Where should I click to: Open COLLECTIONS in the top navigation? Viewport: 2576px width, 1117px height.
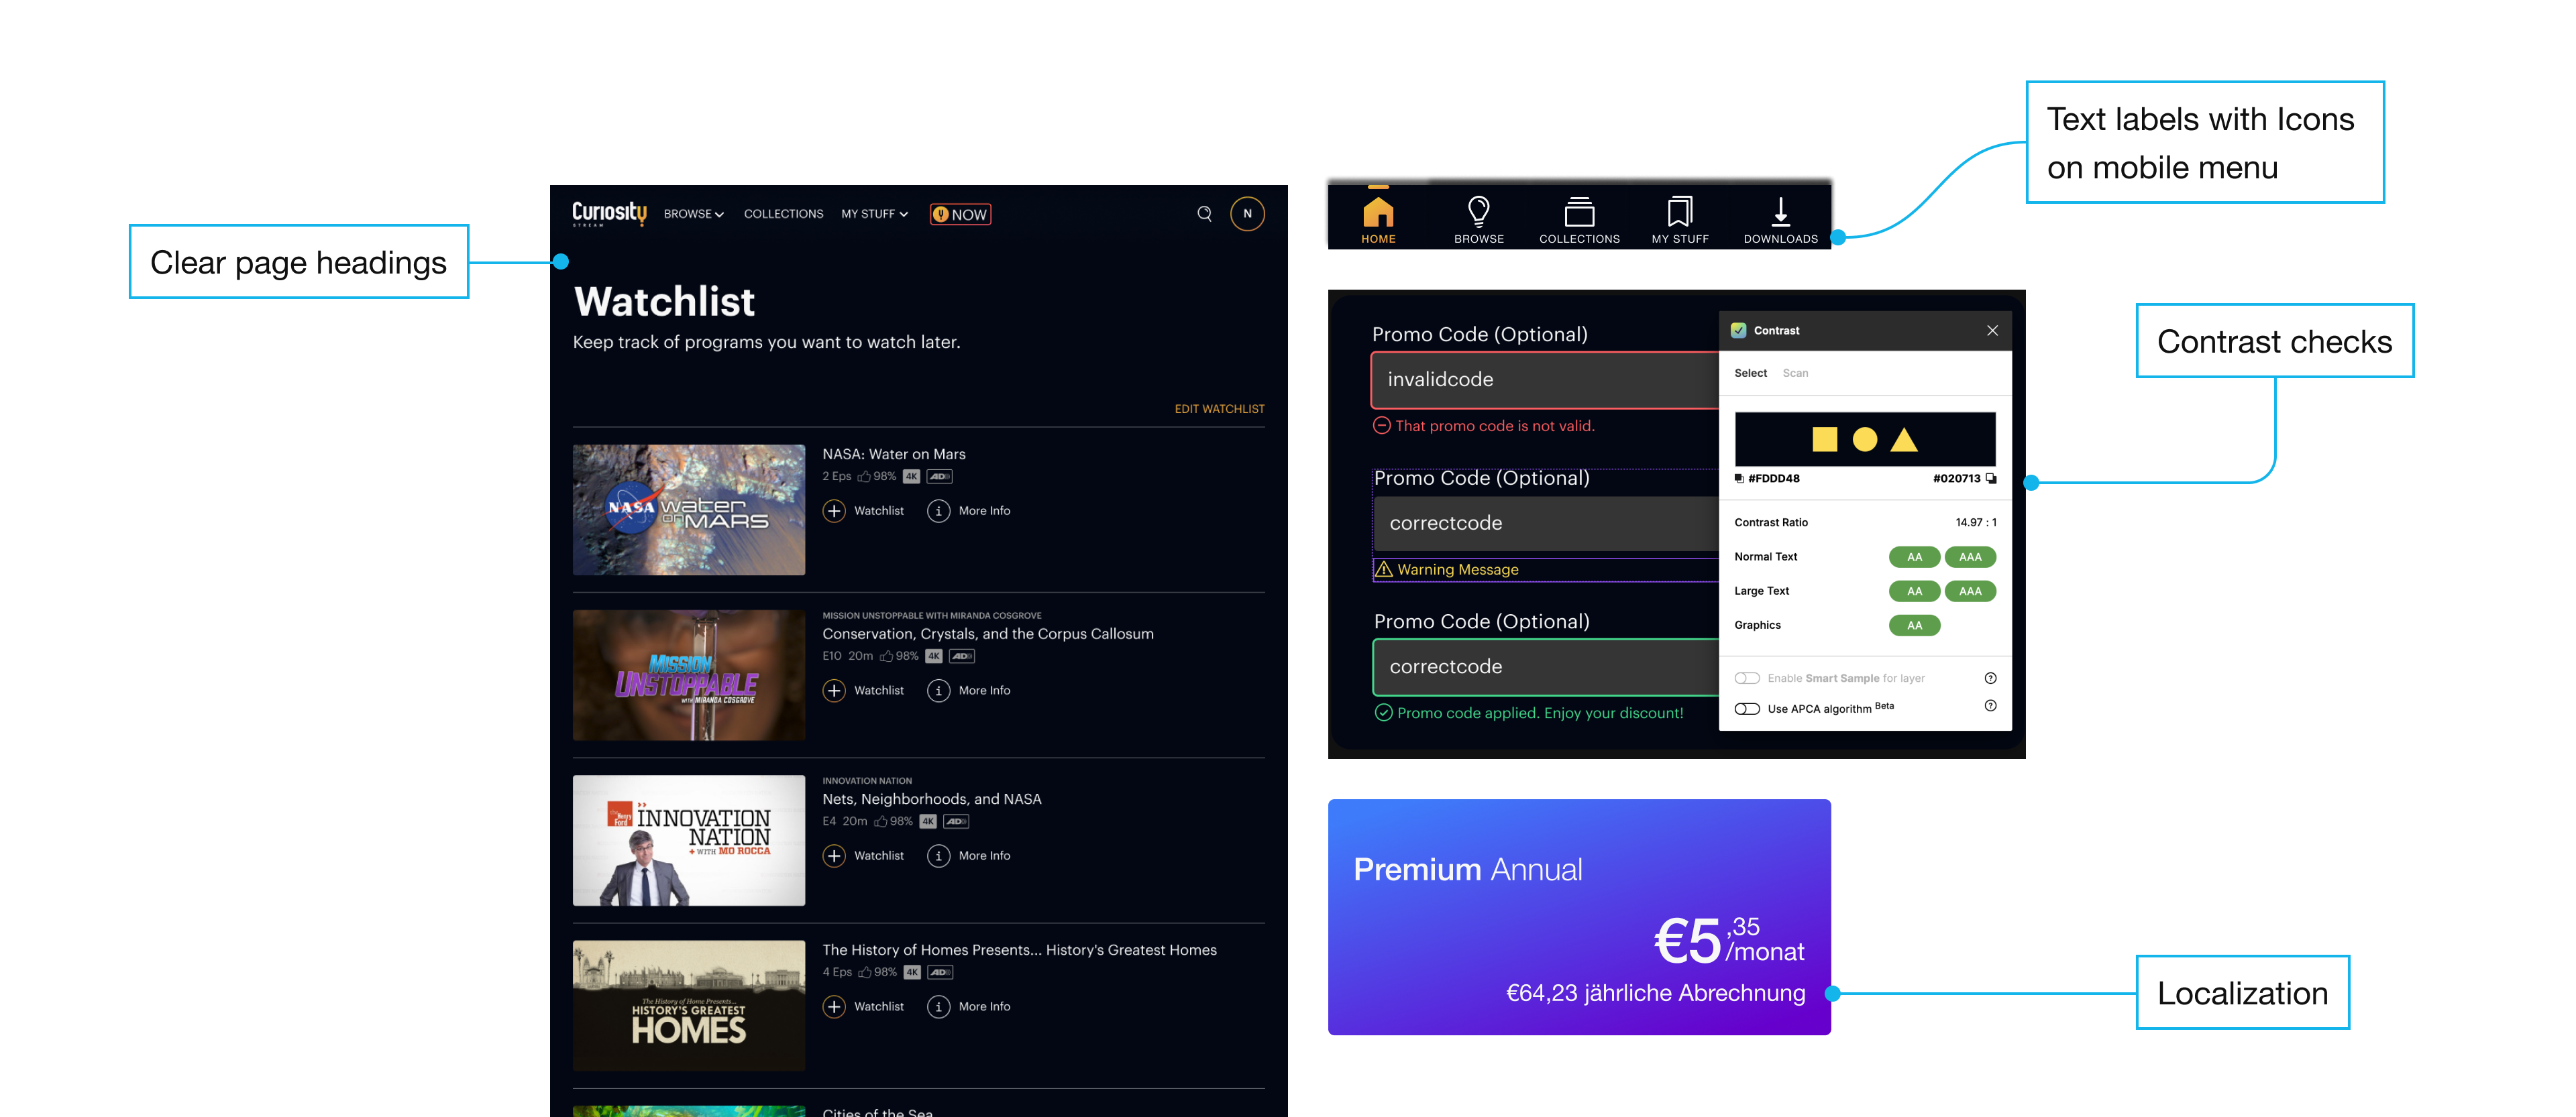(783, 214)
